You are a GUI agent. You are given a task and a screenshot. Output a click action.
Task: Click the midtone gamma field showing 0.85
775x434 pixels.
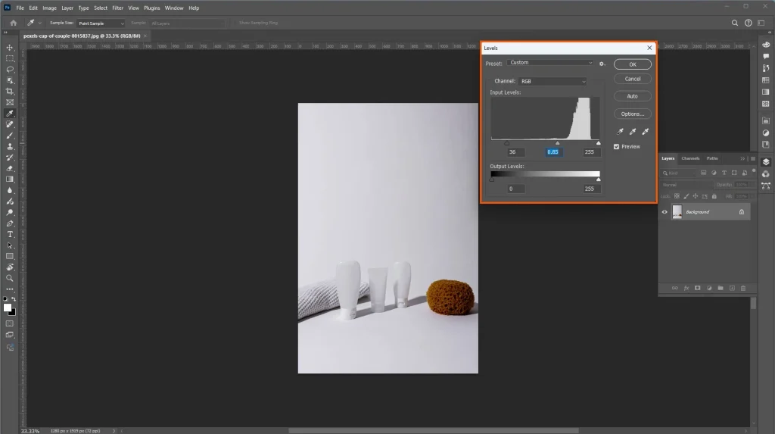point(552,152)
